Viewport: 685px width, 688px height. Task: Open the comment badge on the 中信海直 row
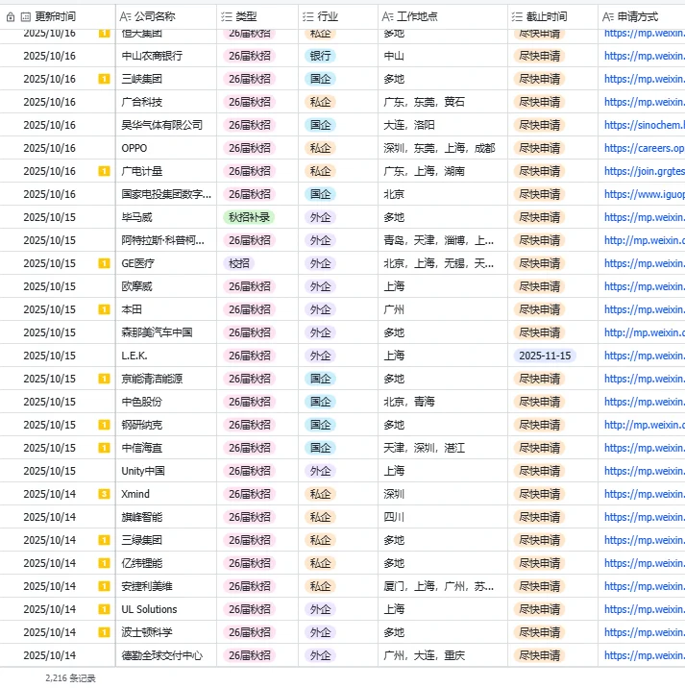coord(104,448)
